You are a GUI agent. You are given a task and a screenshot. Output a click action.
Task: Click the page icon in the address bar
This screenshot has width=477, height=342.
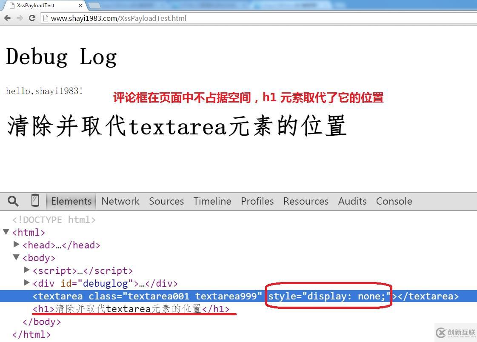tap(46, 18)
